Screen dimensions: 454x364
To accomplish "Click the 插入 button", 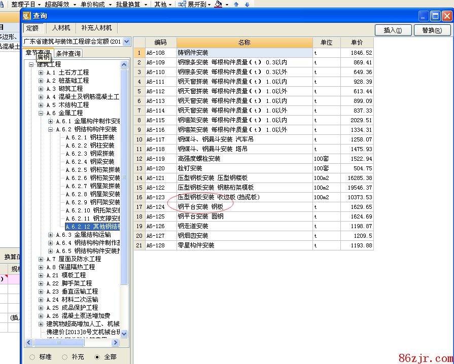I will tap(393, 30).
